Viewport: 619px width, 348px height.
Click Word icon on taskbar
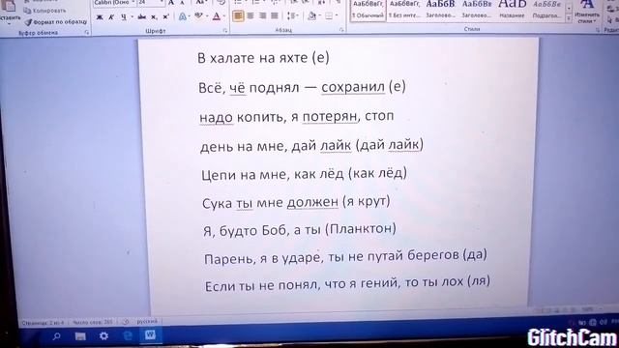pos(150,335)
